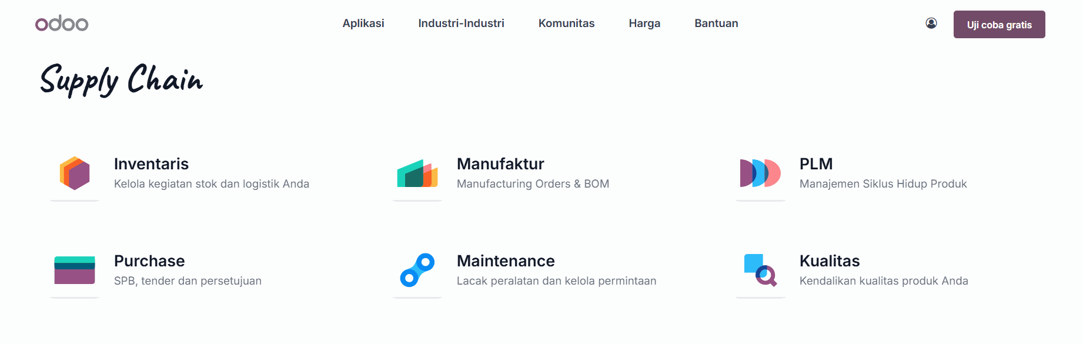This screenshot has width=1083, height=344.
Task: Click the Kualitas magnifier icon
Action: [760, 270]
